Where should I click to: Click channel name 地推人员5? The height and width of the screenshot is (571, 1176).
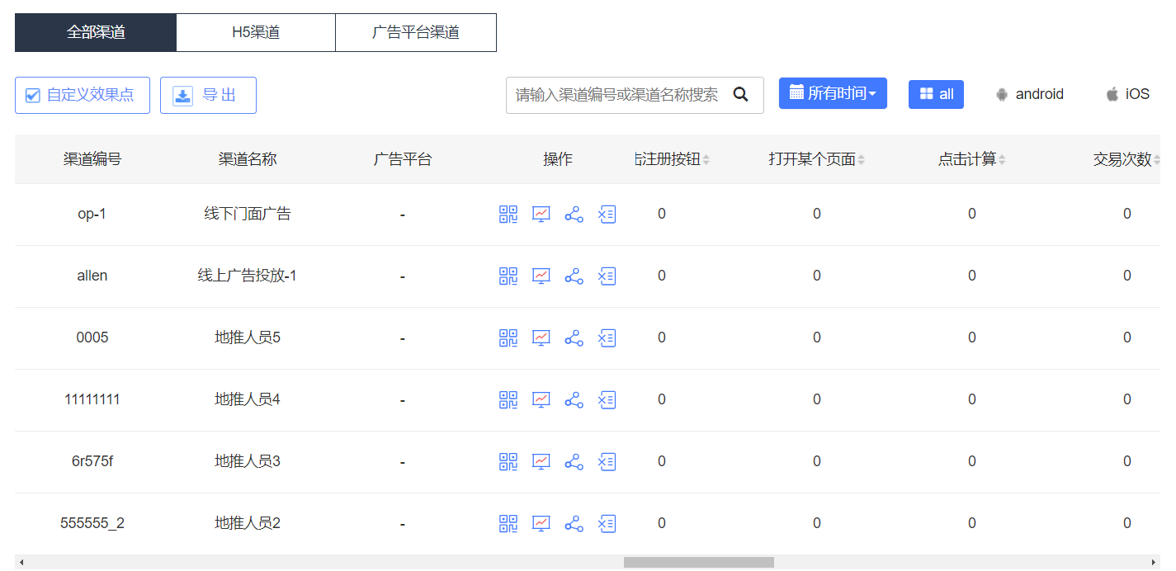(248, 337)
